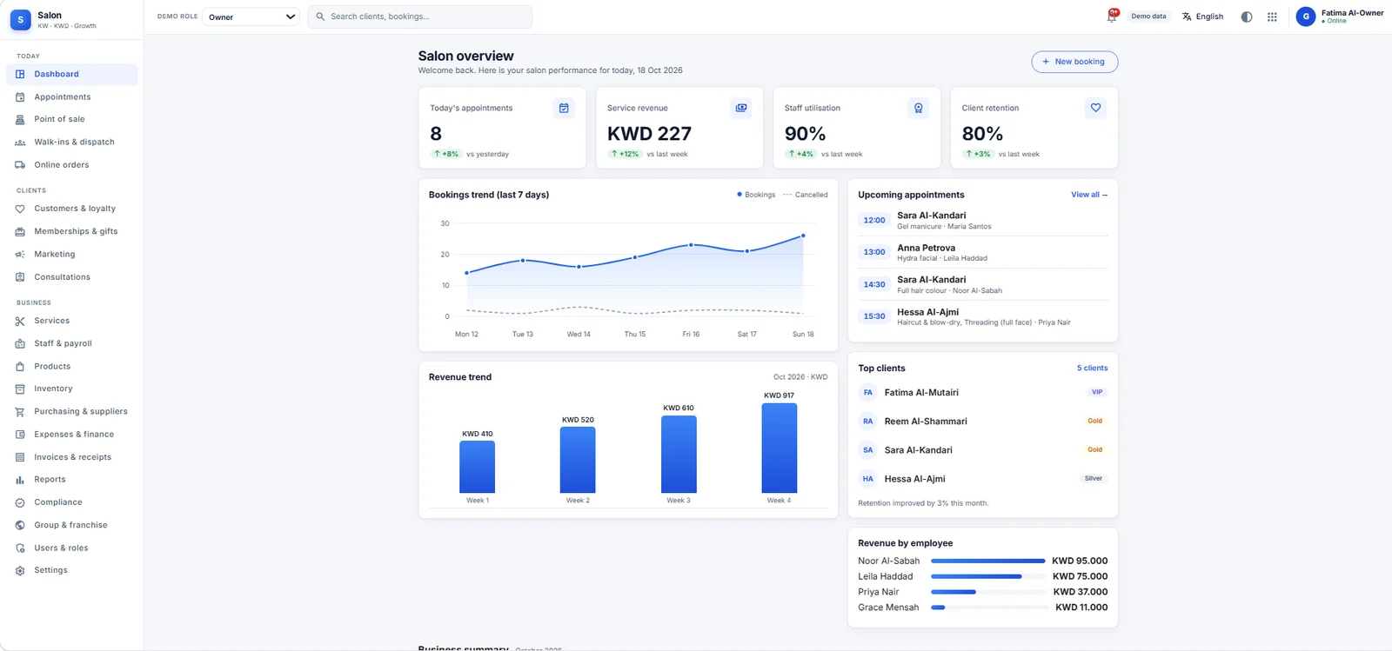Select Inventory in the sidebar
Screen dimensions: 1392x651
[x=72, y=389]
